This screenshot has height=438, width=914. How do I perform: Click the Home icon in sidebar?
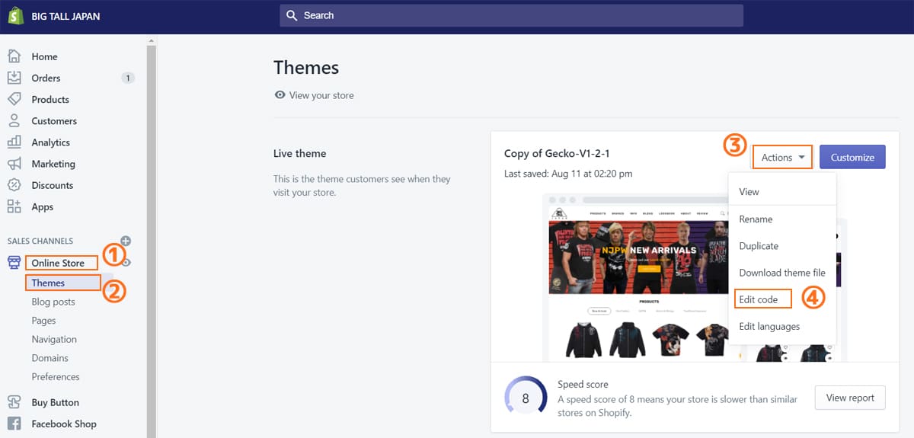[x=14, y=56]
